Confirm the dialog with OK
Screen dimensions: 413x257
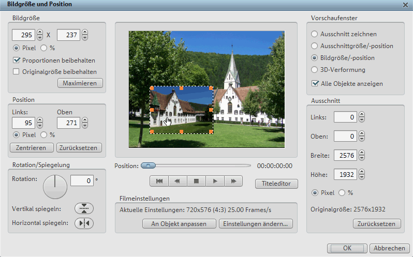[347, 248]
